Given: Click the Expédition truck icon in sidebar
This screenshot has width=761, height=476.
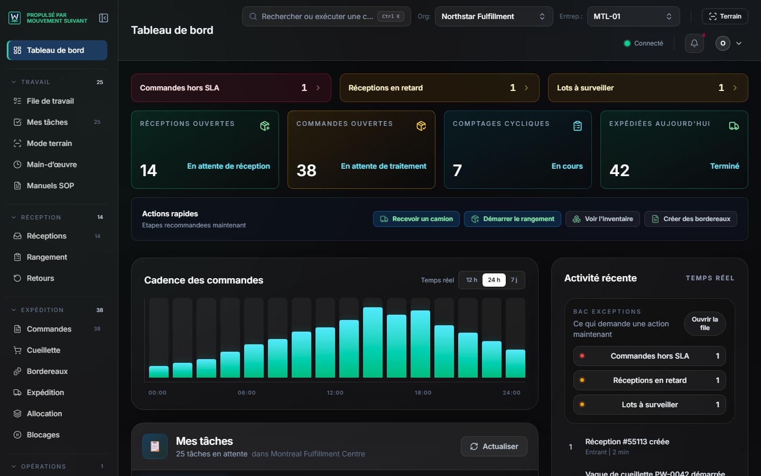Looking at the screenshot, I should tap(17, 392).
